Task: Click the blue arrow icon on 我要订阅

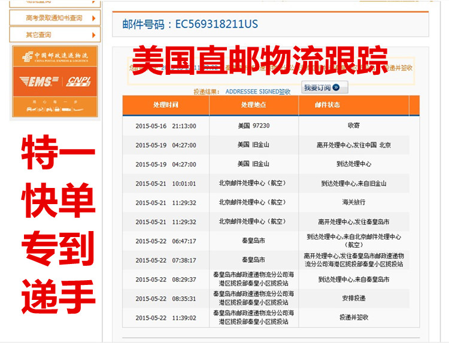Action: (336, 88)
